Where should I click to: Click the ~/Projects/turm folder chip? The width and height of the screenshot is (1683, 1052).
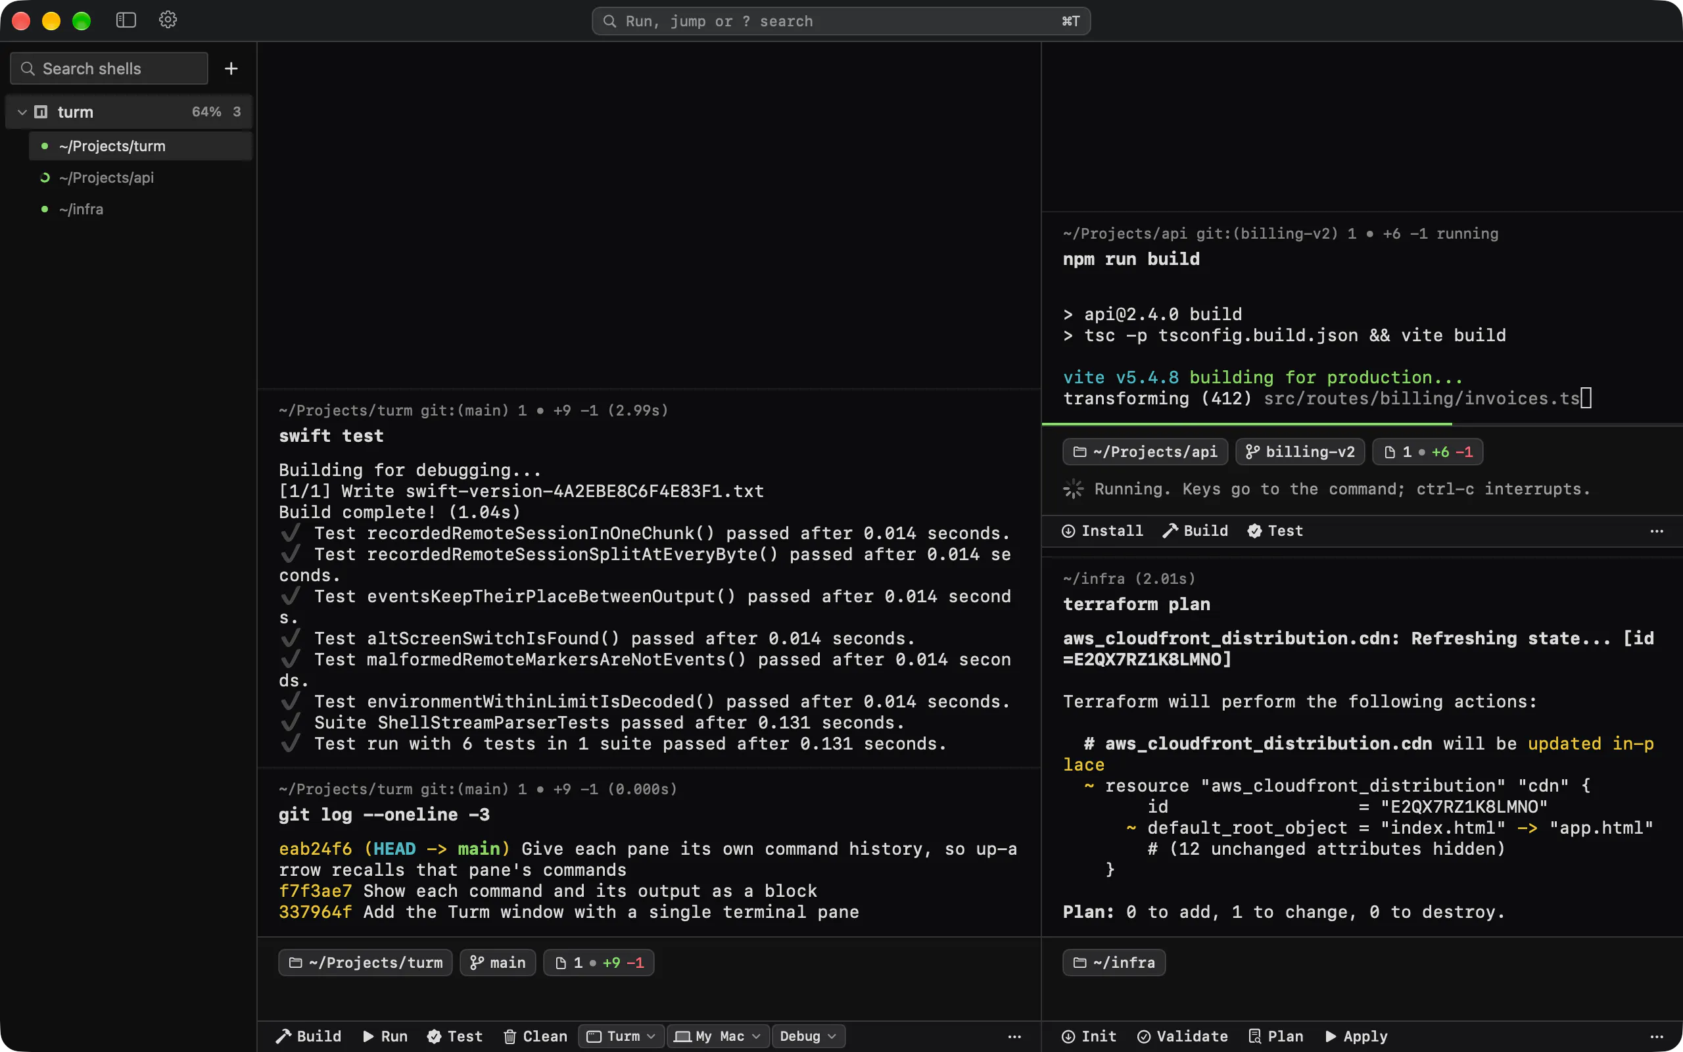(x=365, y=962)
